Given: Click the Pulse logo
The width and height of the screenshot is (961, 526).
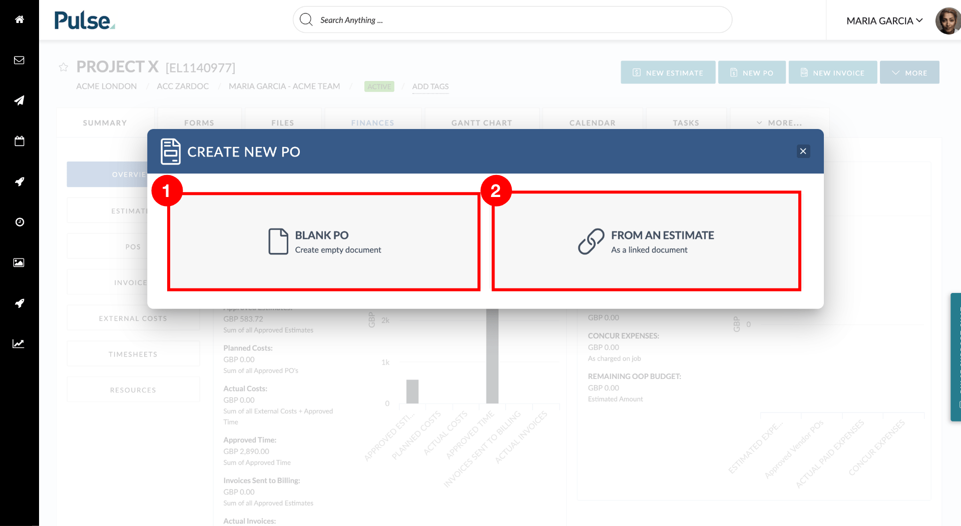Looking at the screenshot, I should point(85,20).
